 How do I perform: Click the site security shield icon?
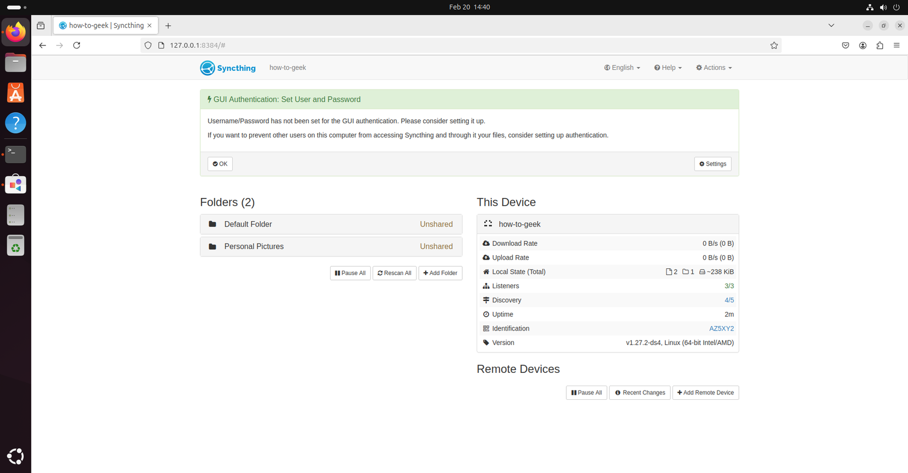(148, 45)
